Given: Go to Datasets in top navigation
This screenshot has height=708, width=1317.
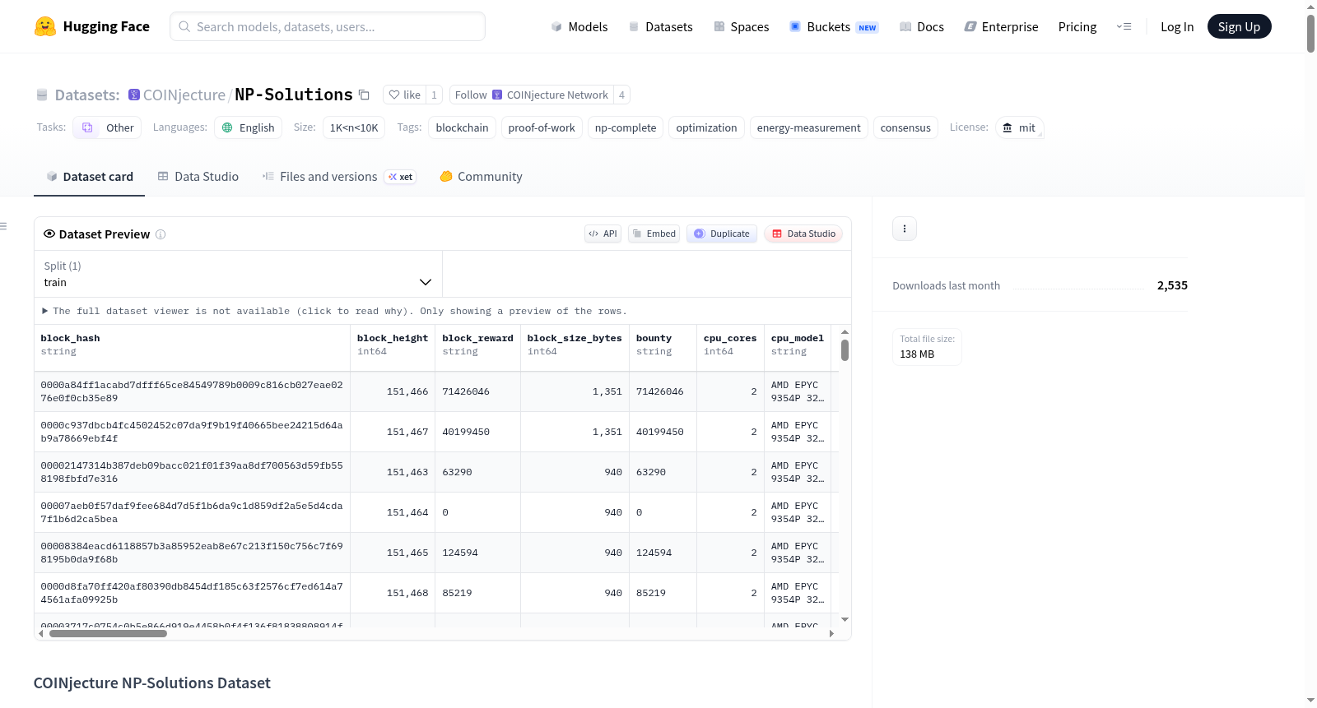Looking at the screenshot, I should point(660,26).
